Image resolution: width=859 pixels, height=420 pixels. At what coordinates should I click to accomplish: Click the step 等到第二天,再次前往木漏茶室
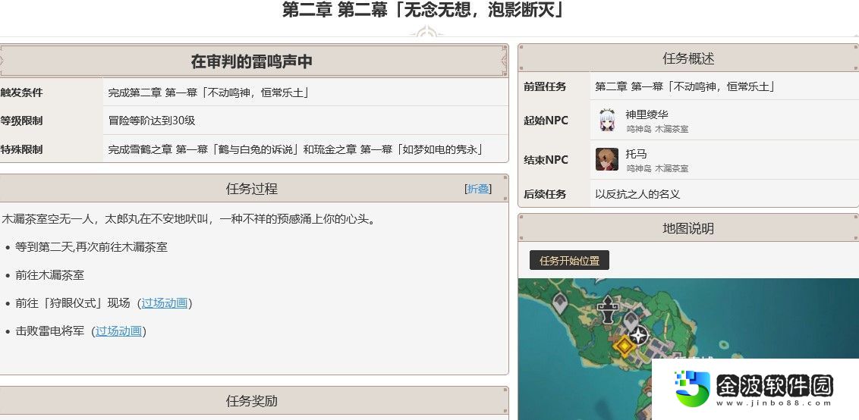[x=92, y=247]
